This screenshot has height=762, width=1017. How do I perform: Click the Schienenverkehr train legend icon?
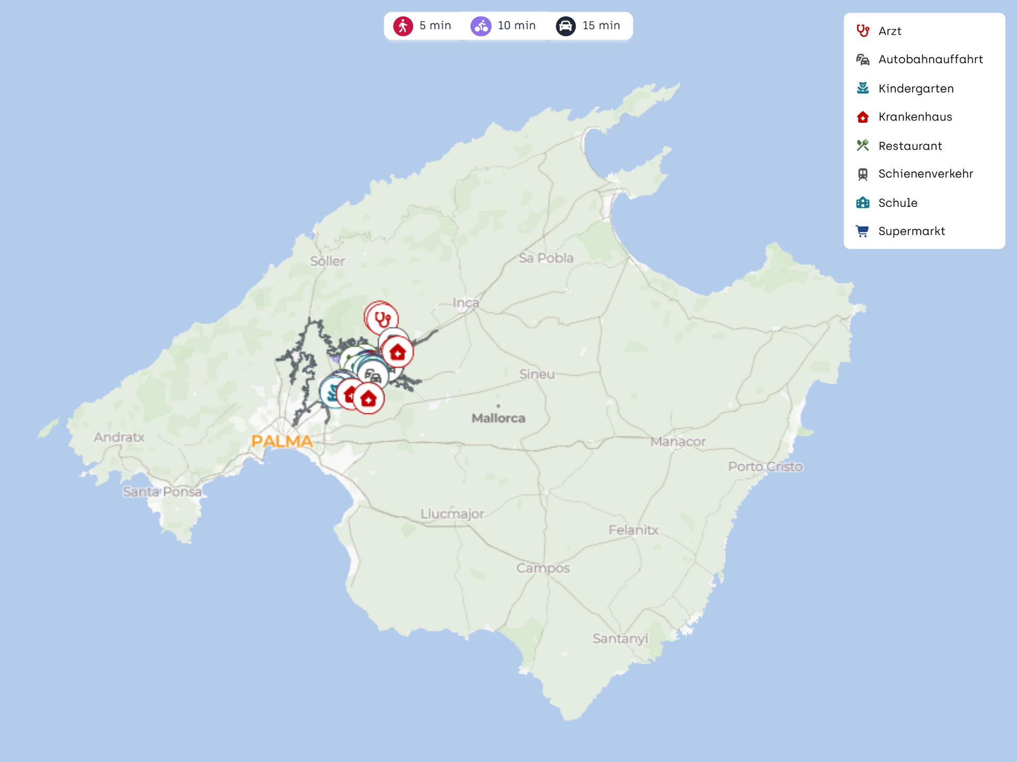(x=863, y=174)
